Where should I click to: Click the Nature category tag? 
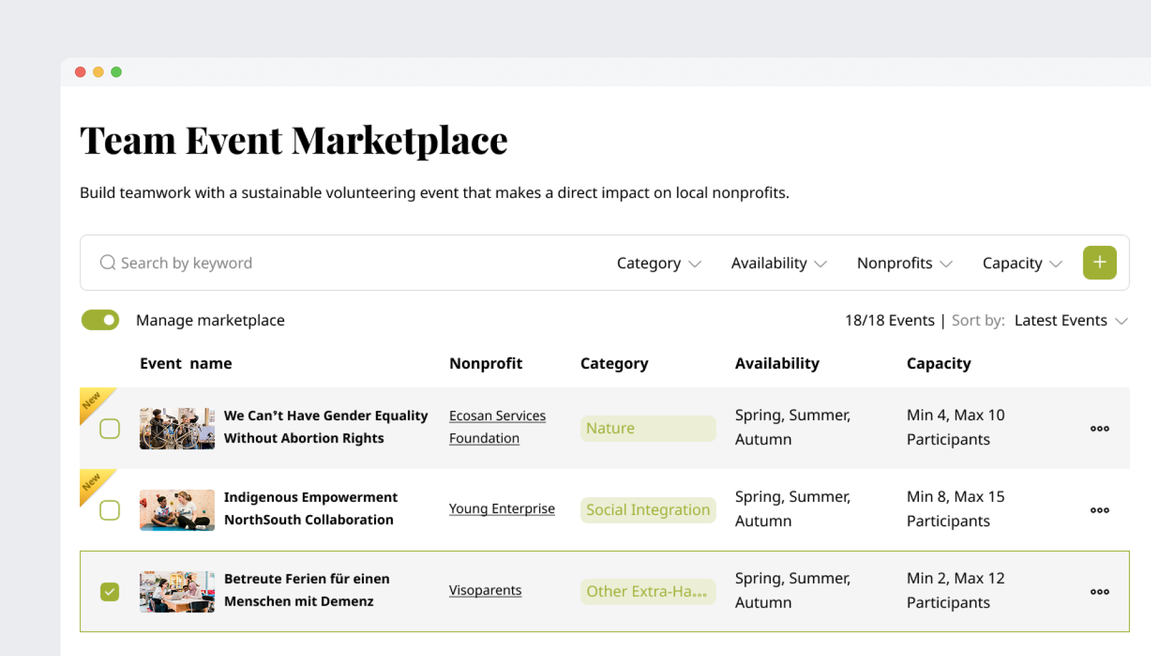(647, 428)
